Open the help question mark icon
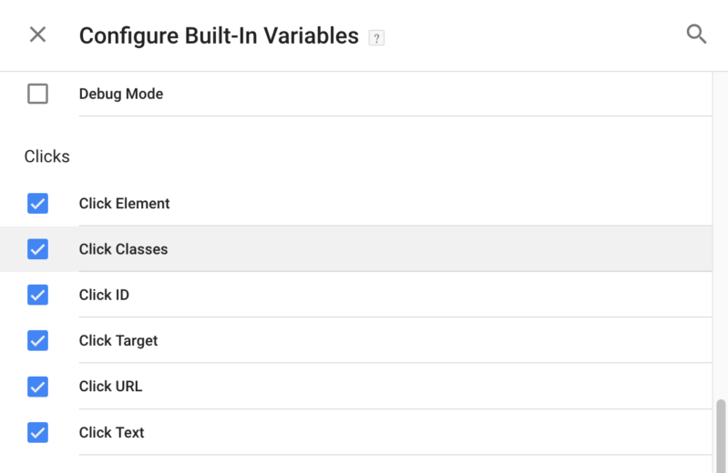728x473 pixels. click(x=376, y=37)
